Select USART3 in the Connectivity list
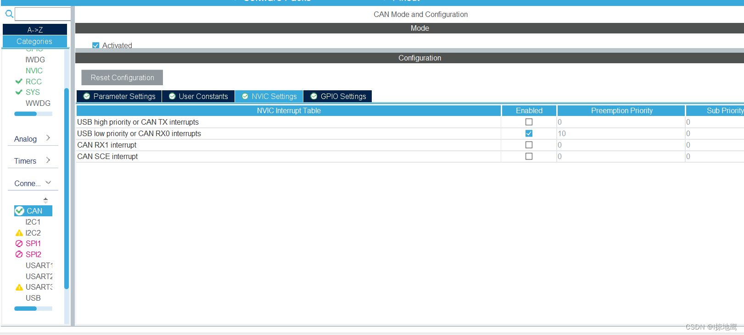Viewport: 744px width, 335px height. [x=39, y=287]
